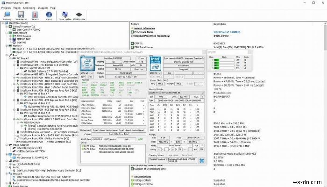Click the Intel Core i7-4700MQ processor name link

[x=227, y=32]
